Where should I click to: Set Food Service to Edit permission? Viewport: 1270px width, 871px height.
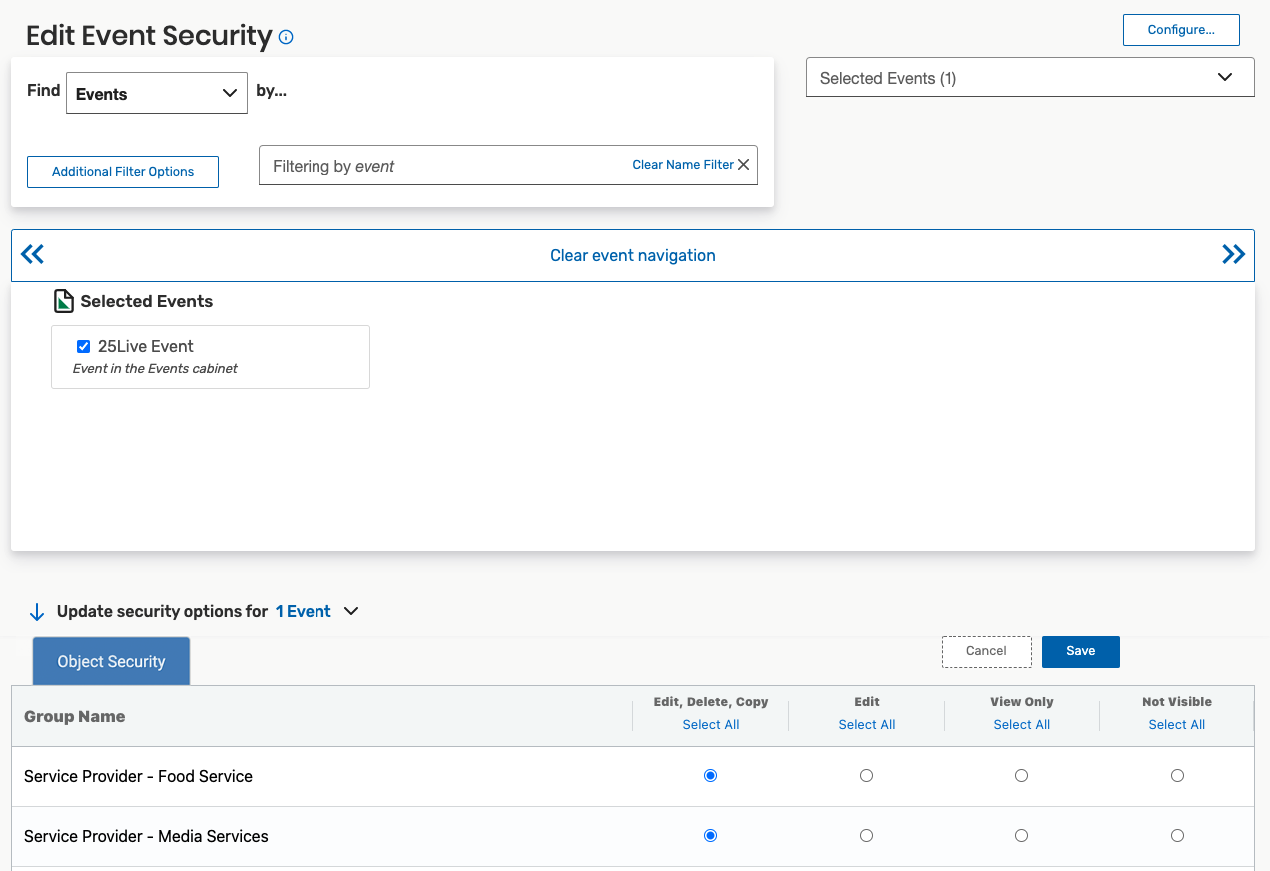(x=866, y=776)
